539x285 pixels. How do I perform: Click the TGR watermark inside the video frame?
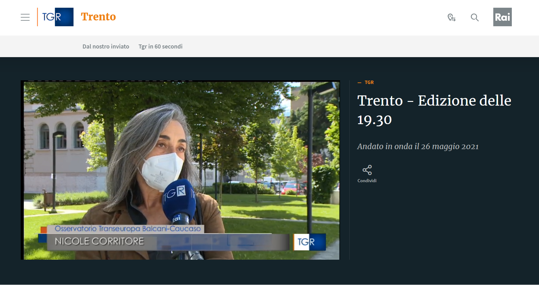pyautogui.click(x=309, y=242)
